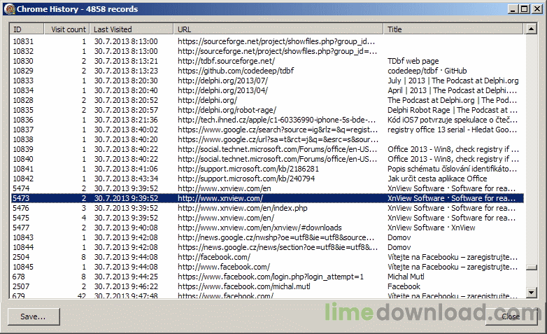This screenshot has height=334, width=547.
Task: Select the https://github.com/codedeep/tdbf URL
Action: click(236, 71)
